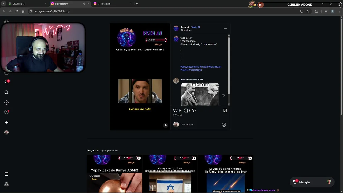This screenshot has height=193, width=343.
Task: Open Instagram notifications heart in the sidebar
Action: 6,112
